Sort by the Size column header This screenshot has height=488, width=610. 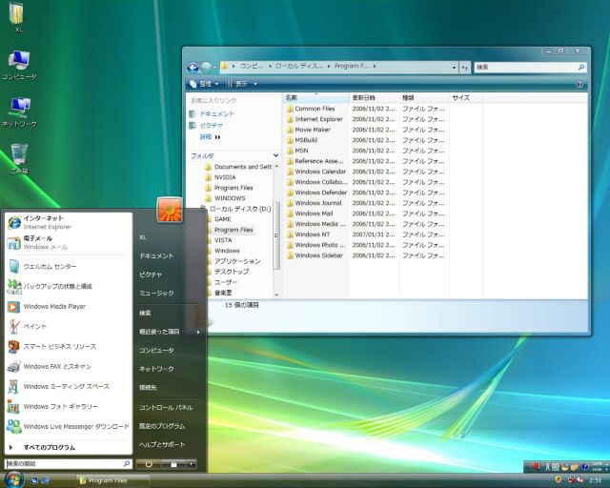click(x=466, y=97)
